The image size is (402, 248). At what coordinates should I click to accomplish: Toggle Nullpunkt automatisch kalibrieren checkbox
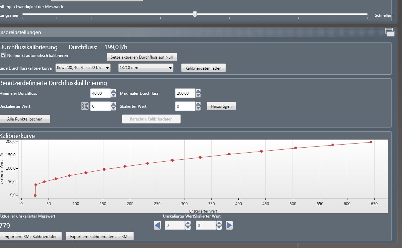coord(3,55)
